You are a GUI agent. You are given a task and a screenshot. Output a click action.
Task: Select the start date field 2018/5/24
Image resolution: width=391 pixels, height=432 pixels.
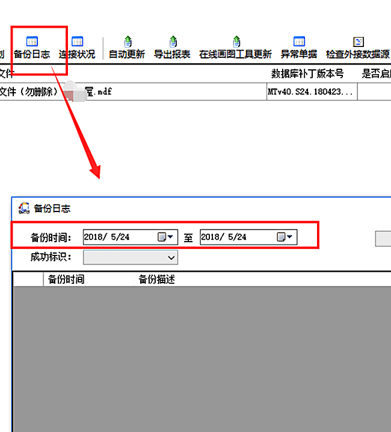[131, 237]
